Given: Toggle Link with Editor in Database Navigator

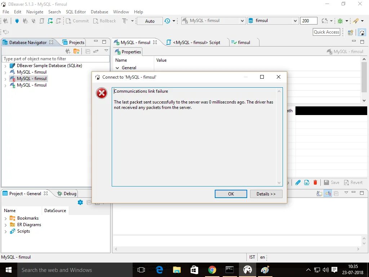Looking at the screenshot, I should (x=96, y=51).
